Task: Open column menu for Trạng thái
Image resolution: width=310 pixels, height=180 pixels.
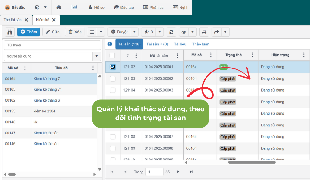Action: coord(252,55)
